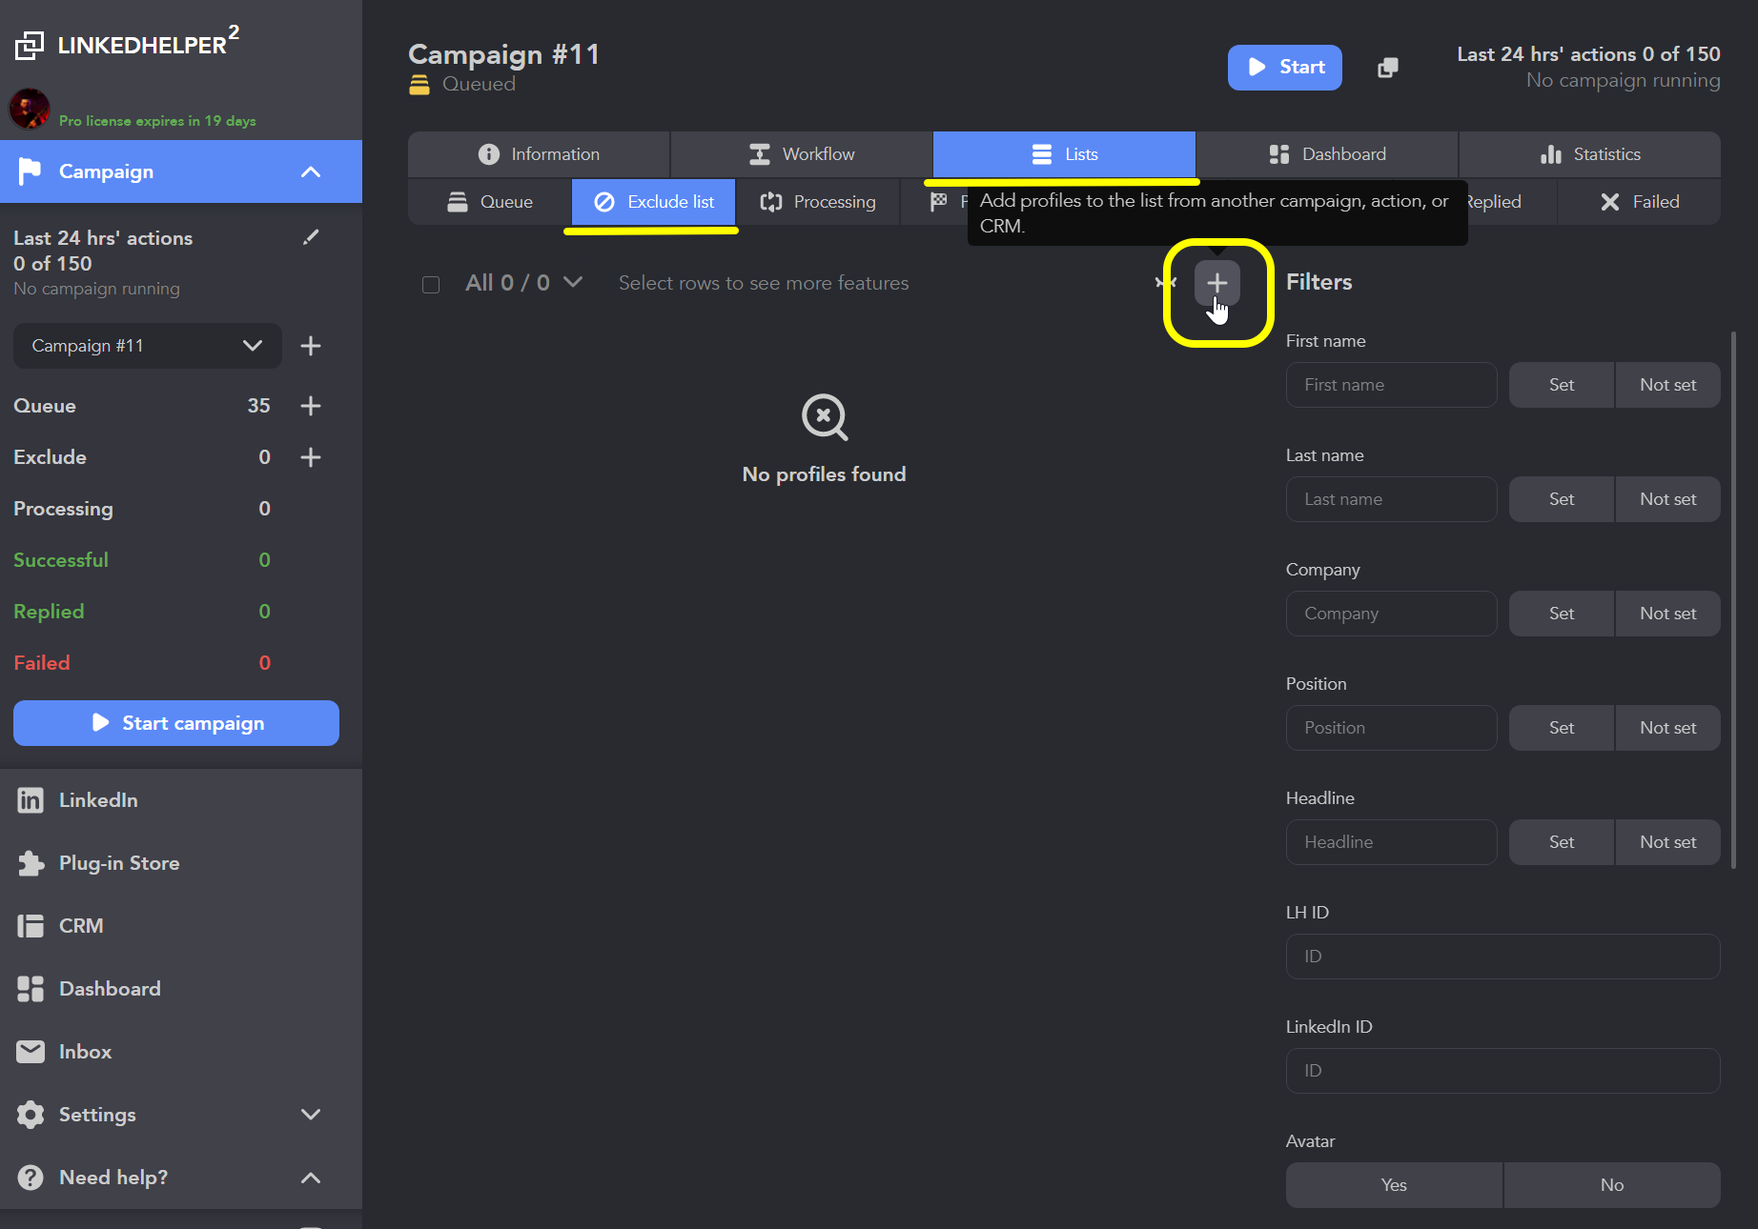Click the add profiles plus button
Screen dimensions: 1758x1229
1216,283
